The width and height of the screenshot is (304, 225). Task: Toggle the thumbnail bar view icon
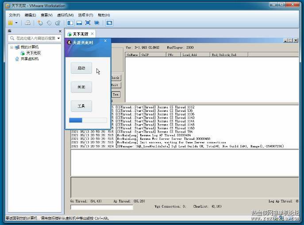[79, 23]
